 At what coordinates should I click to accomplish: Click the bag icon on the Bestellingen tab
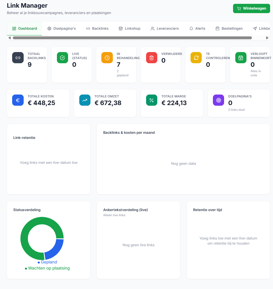(217, 28)
